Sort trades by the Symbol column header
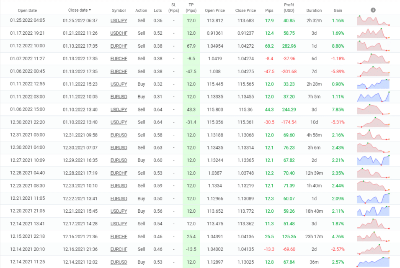The height and width of the screenshot is (268, 400). (x=119, y=10)
